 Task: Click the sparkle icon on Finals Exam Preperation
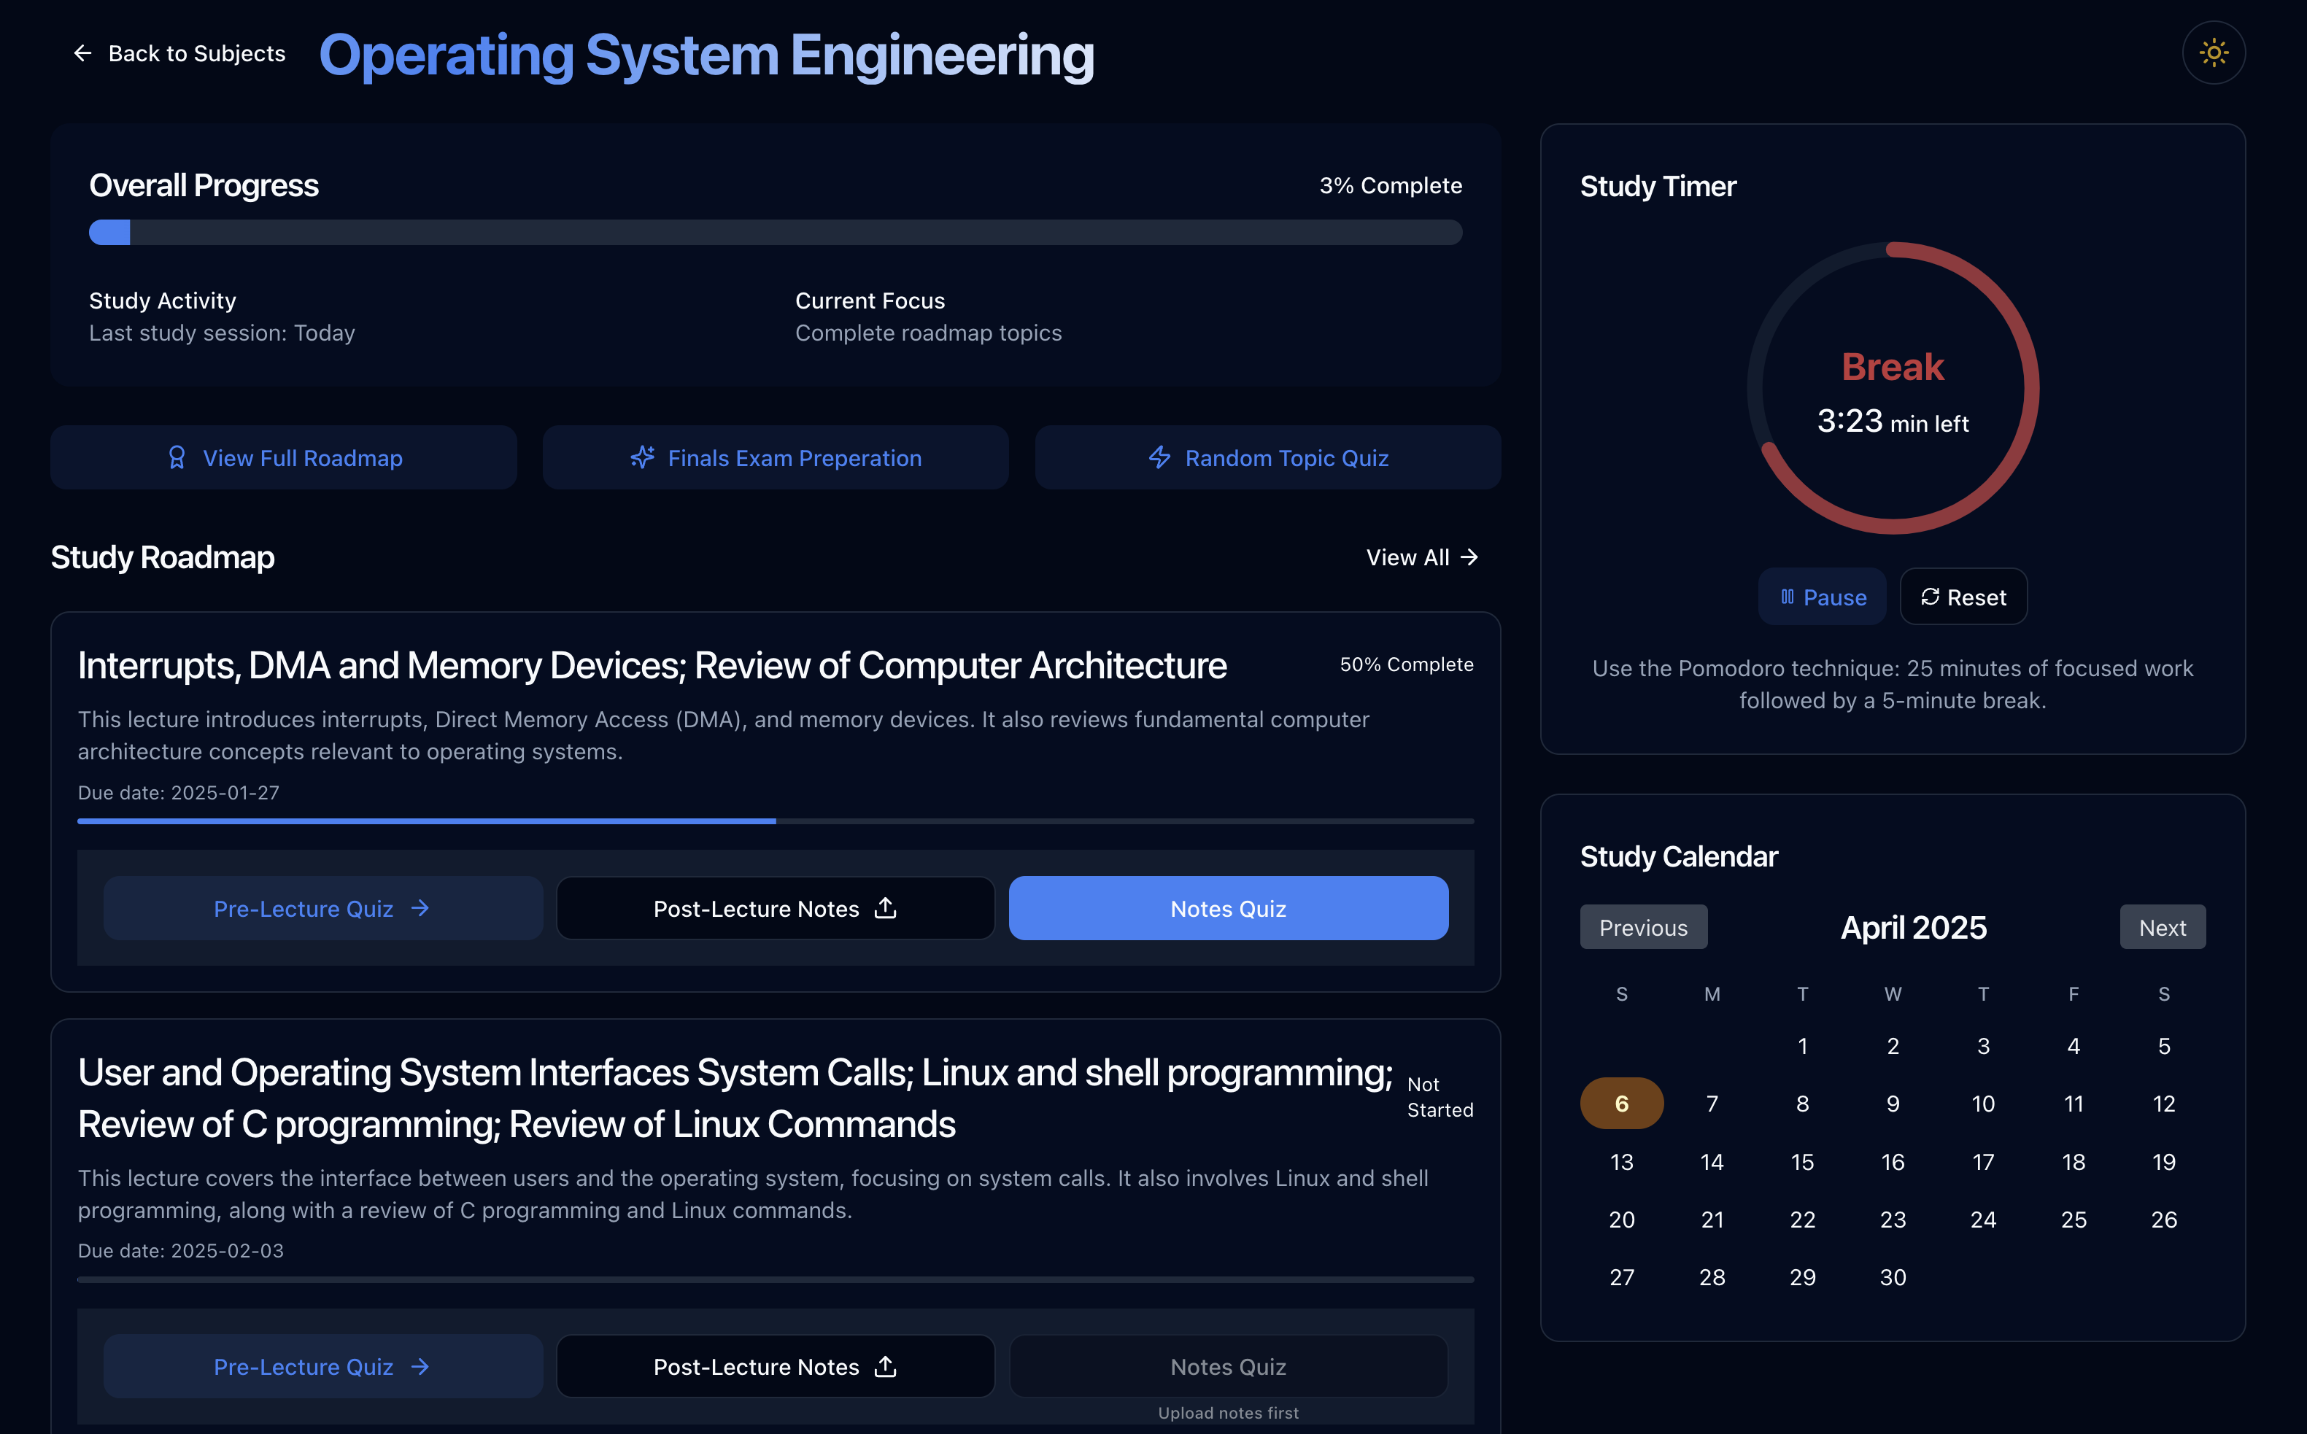[x=642, y=457]
